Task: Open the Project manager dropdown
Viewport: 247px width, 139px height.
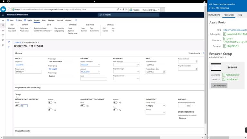Action: [x=138, y=71]
